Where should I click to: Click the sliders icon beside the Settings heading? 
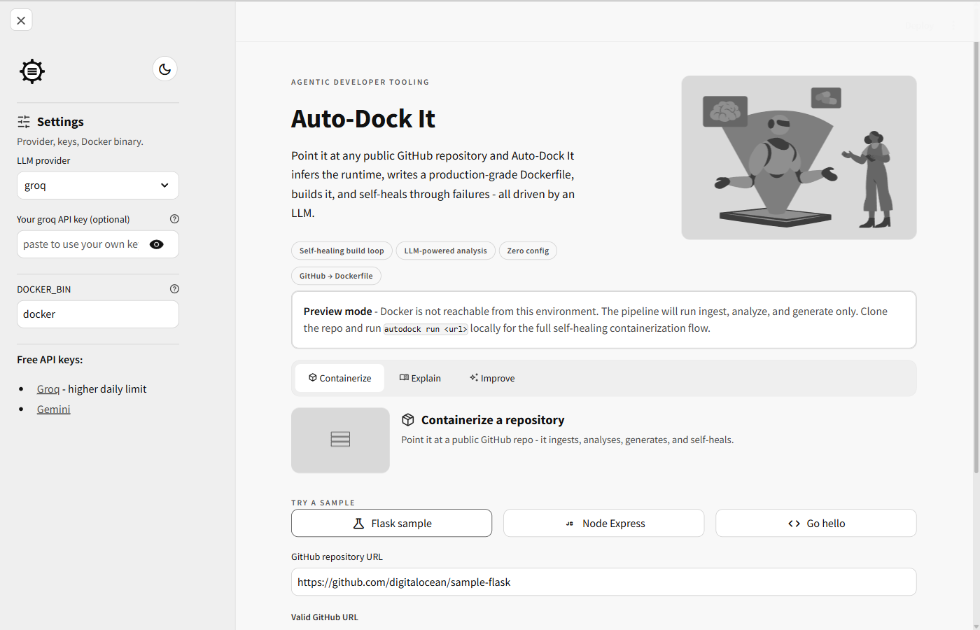[24, 122]
